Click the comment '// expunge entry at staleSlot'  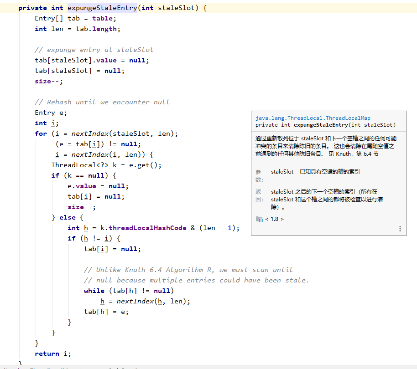[x=94, y=50]
